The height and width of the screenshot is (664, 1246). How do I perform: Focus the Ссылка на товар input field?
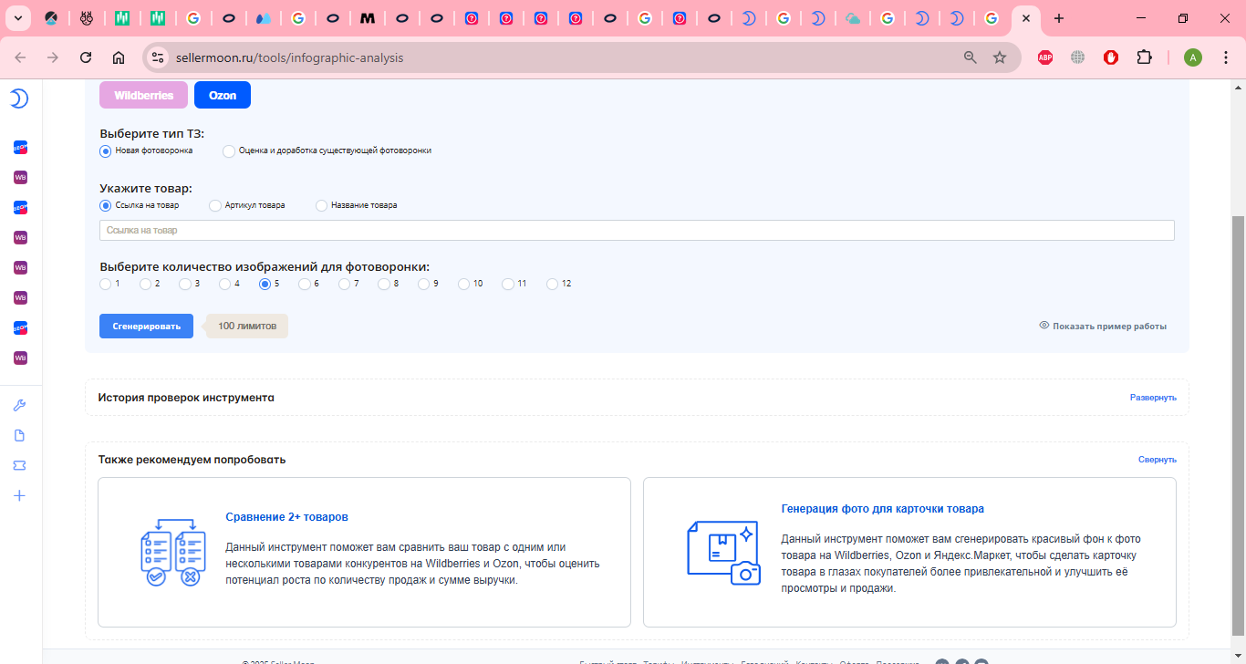637,230
